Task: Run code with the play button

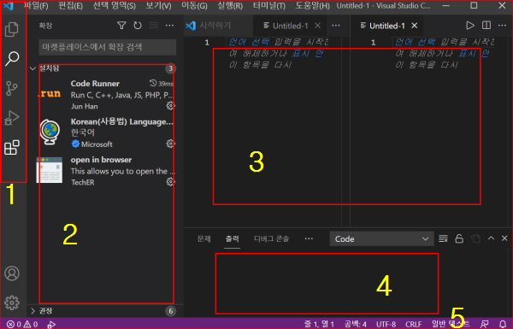Action: [x=470, y=26]
